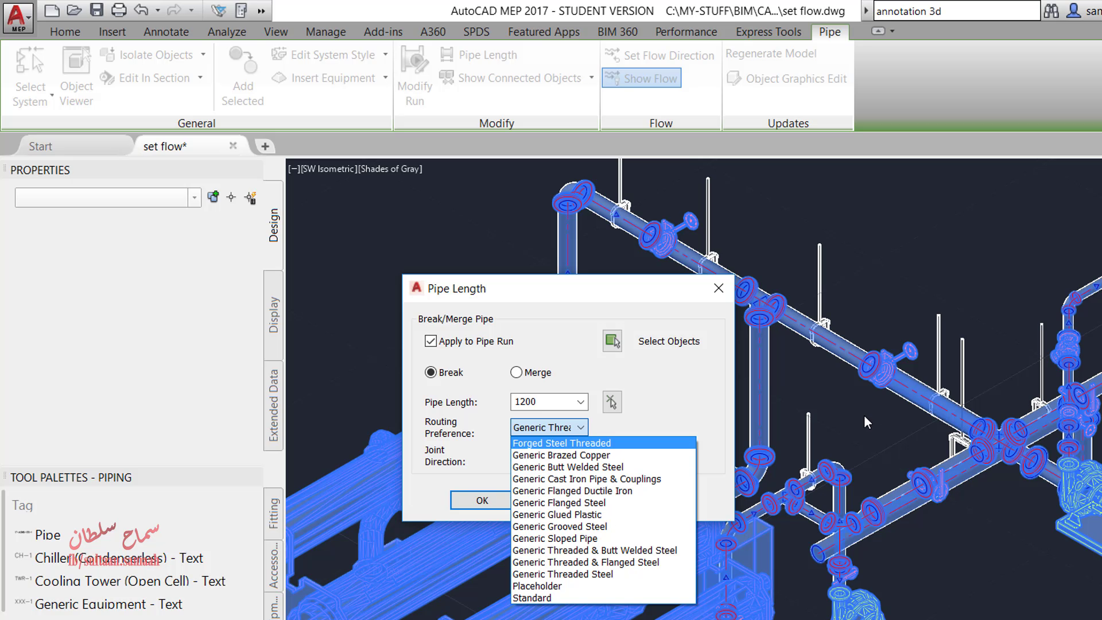Choose Generic Grooved Steel from list
Screen dimensions: 1102x620
(560, 526)
